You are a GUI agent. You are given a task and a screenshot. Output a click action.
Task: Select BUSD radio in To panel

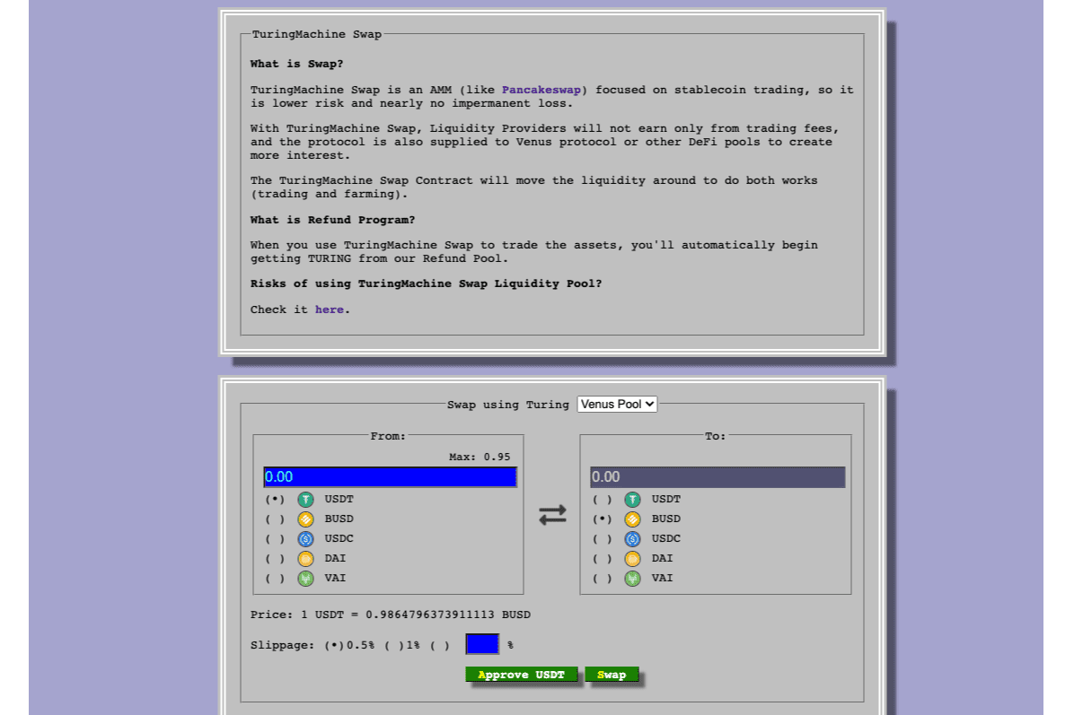(x=602, y=519)
